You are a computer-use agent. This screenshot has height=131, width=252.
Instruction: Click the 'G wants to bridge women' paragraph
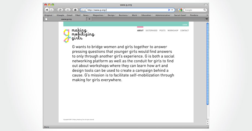(123, 63)
